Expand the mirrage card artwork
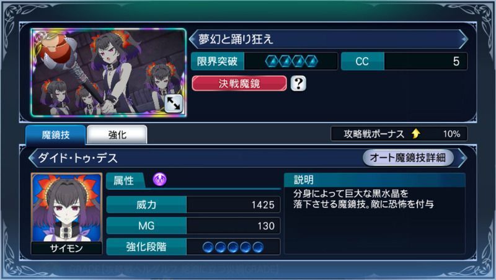This screenshot has height=280, width=496. 174,103
